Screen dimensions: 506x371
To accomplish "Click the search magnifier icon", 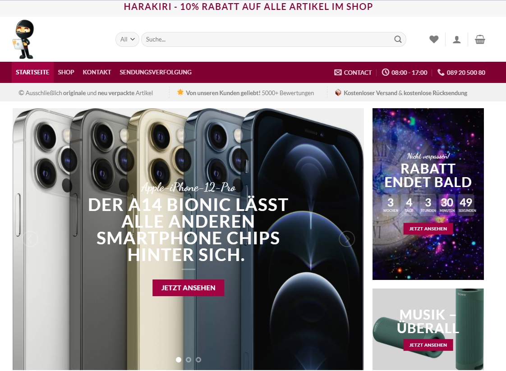I will coord(398,39).
